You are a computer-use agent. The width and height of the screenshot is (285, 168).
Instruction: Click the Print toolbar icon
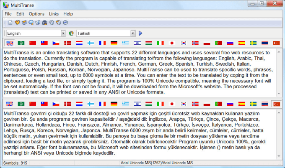44,23
